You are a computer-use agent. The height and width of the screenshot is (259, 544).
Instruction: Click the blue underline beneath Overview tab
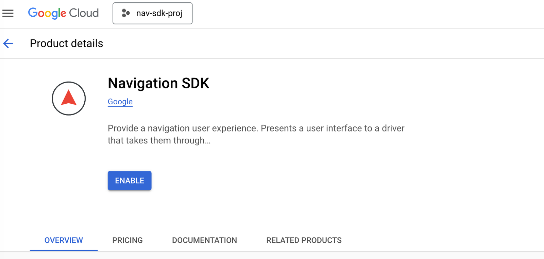64,250
